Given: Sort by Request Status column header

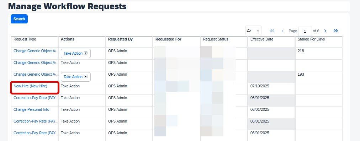Looking at the screenshot, I should click(x=216, y=39).
